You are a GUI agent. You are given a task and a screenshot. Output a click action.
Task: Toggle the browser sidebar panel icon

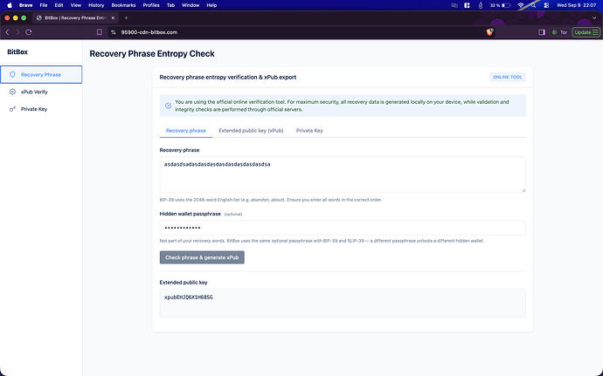(x=542, y=32)
